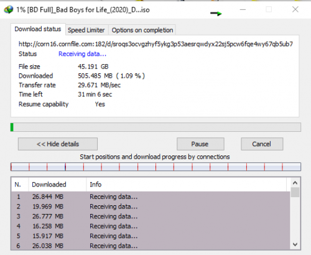Image resolution: width=311 pixels, height=255 pixels.
Task: Click the window title with Bad Boys for Life
Action: pyautogui.click(x=83, y=10)
